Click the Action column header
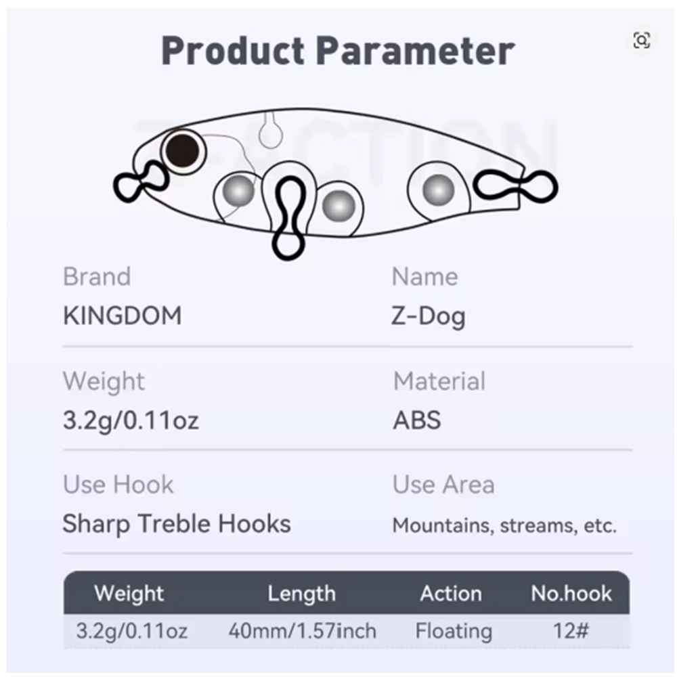677x677 pixels. click(x=451, y=593)
